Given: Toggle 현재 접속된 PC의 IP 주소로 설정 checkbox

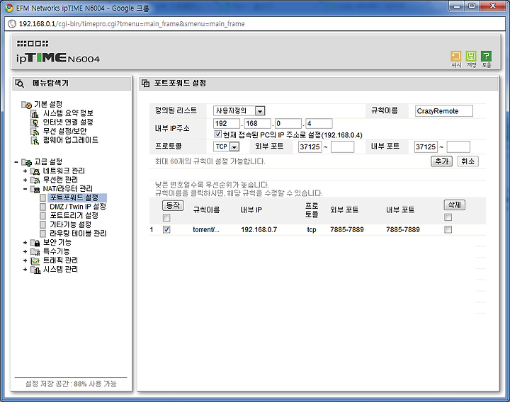Looking at the screenshot, I should 217,134.
